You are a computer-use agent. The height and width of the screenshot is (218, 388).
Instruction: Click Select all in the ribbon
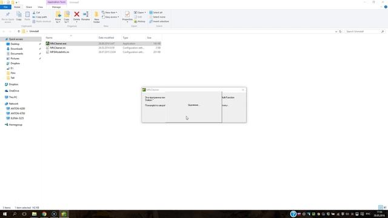click(156, 12)
